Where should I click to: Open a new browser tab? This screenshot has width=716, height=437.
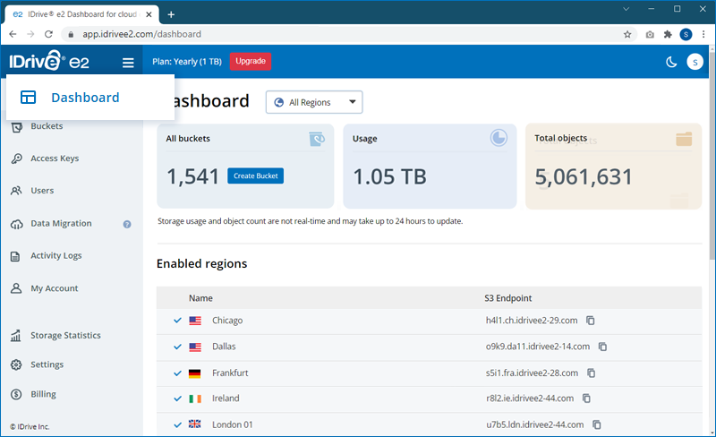coord(171,14)
